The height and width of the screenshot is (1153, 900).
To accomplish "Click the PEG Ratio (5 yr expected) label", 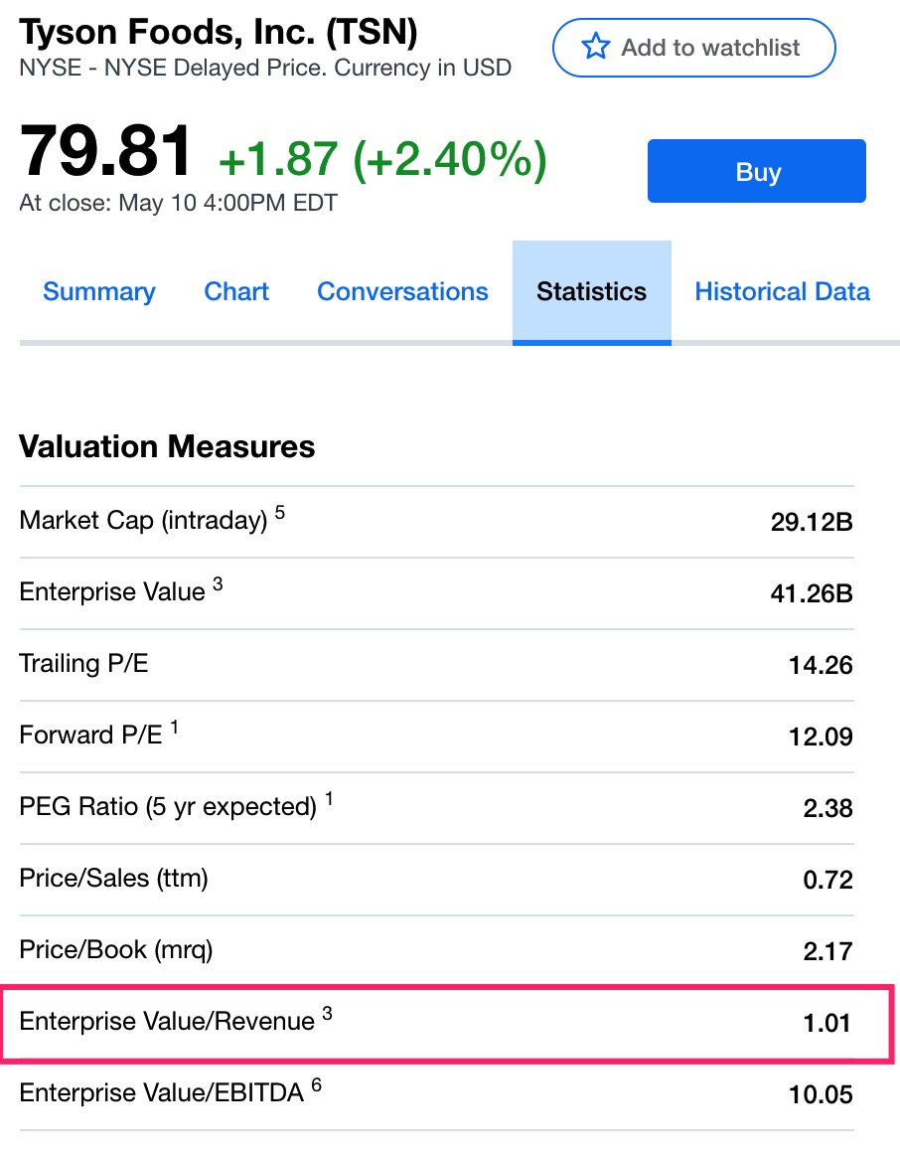I will point(167,807).
